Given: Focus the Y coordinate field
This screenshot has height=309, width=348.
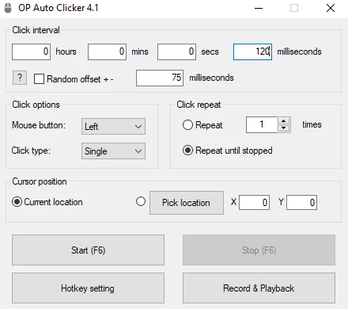Looking at the screenshot, I should click(x=301, y=203).
